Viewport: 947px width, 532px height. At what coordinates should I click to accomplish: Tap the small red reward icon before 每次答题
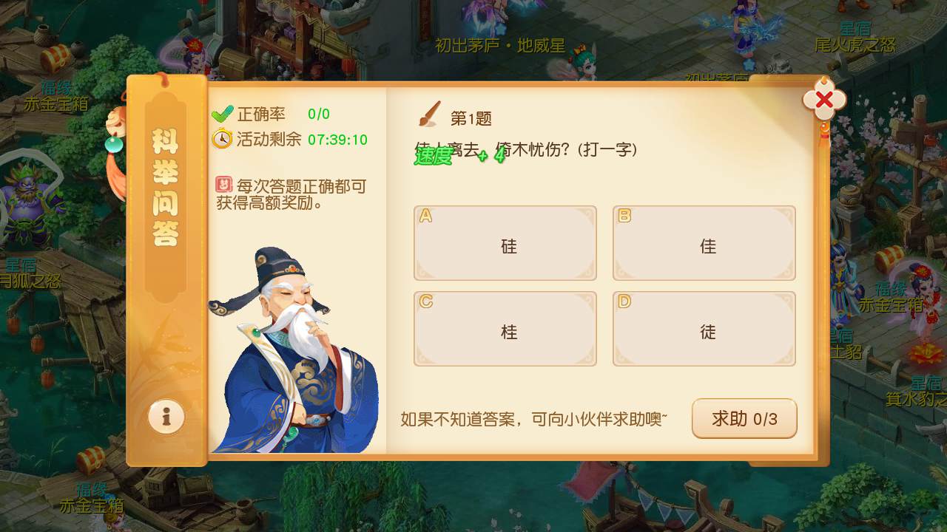click(x=223, y=184)
